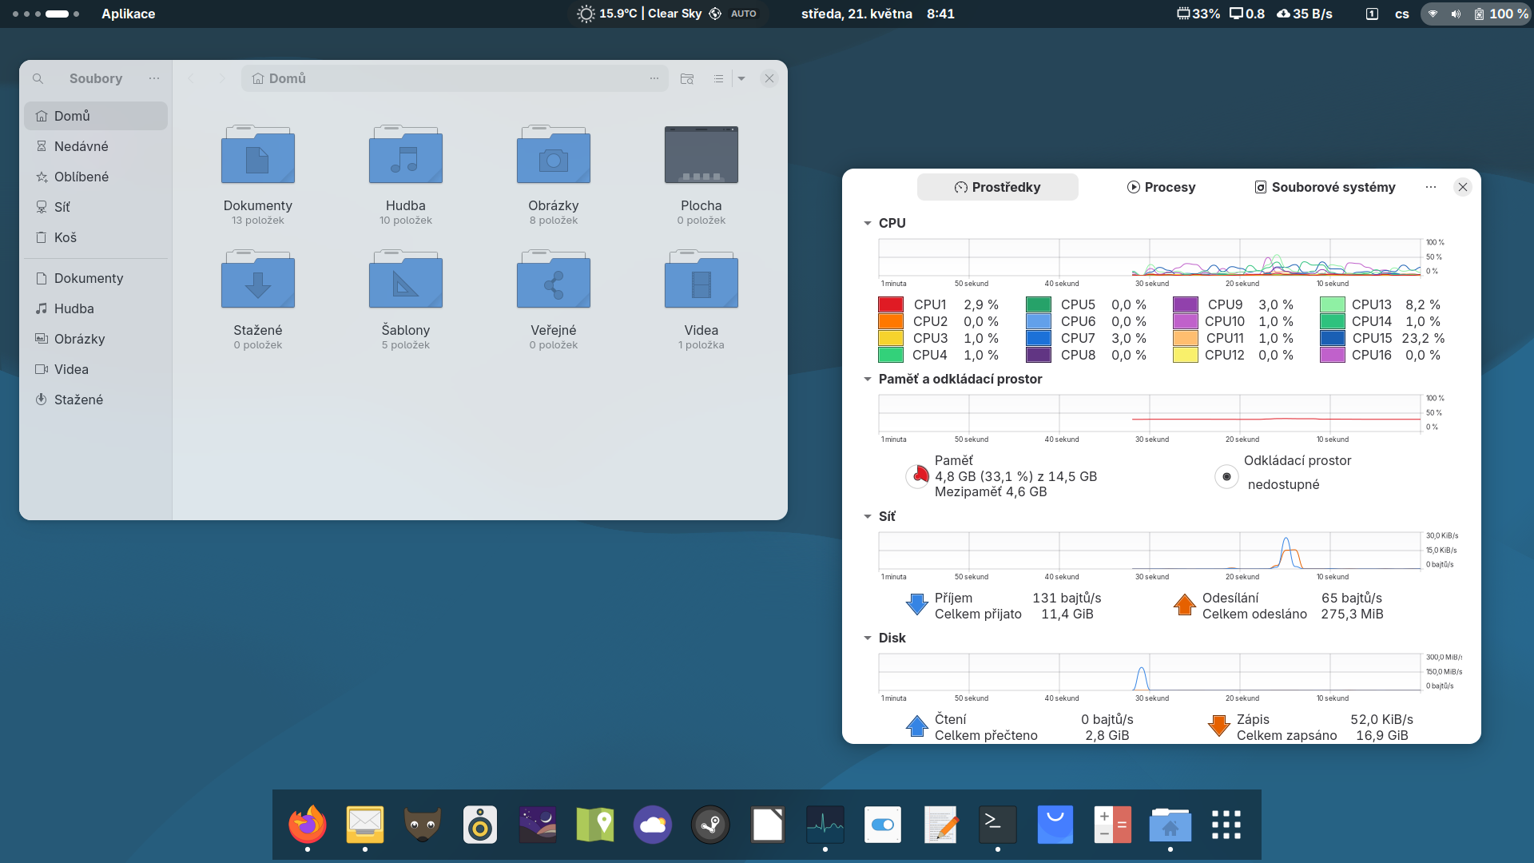Switch Files to list view
Viewport: 1534px width, 863px height.
click(718, 78)
